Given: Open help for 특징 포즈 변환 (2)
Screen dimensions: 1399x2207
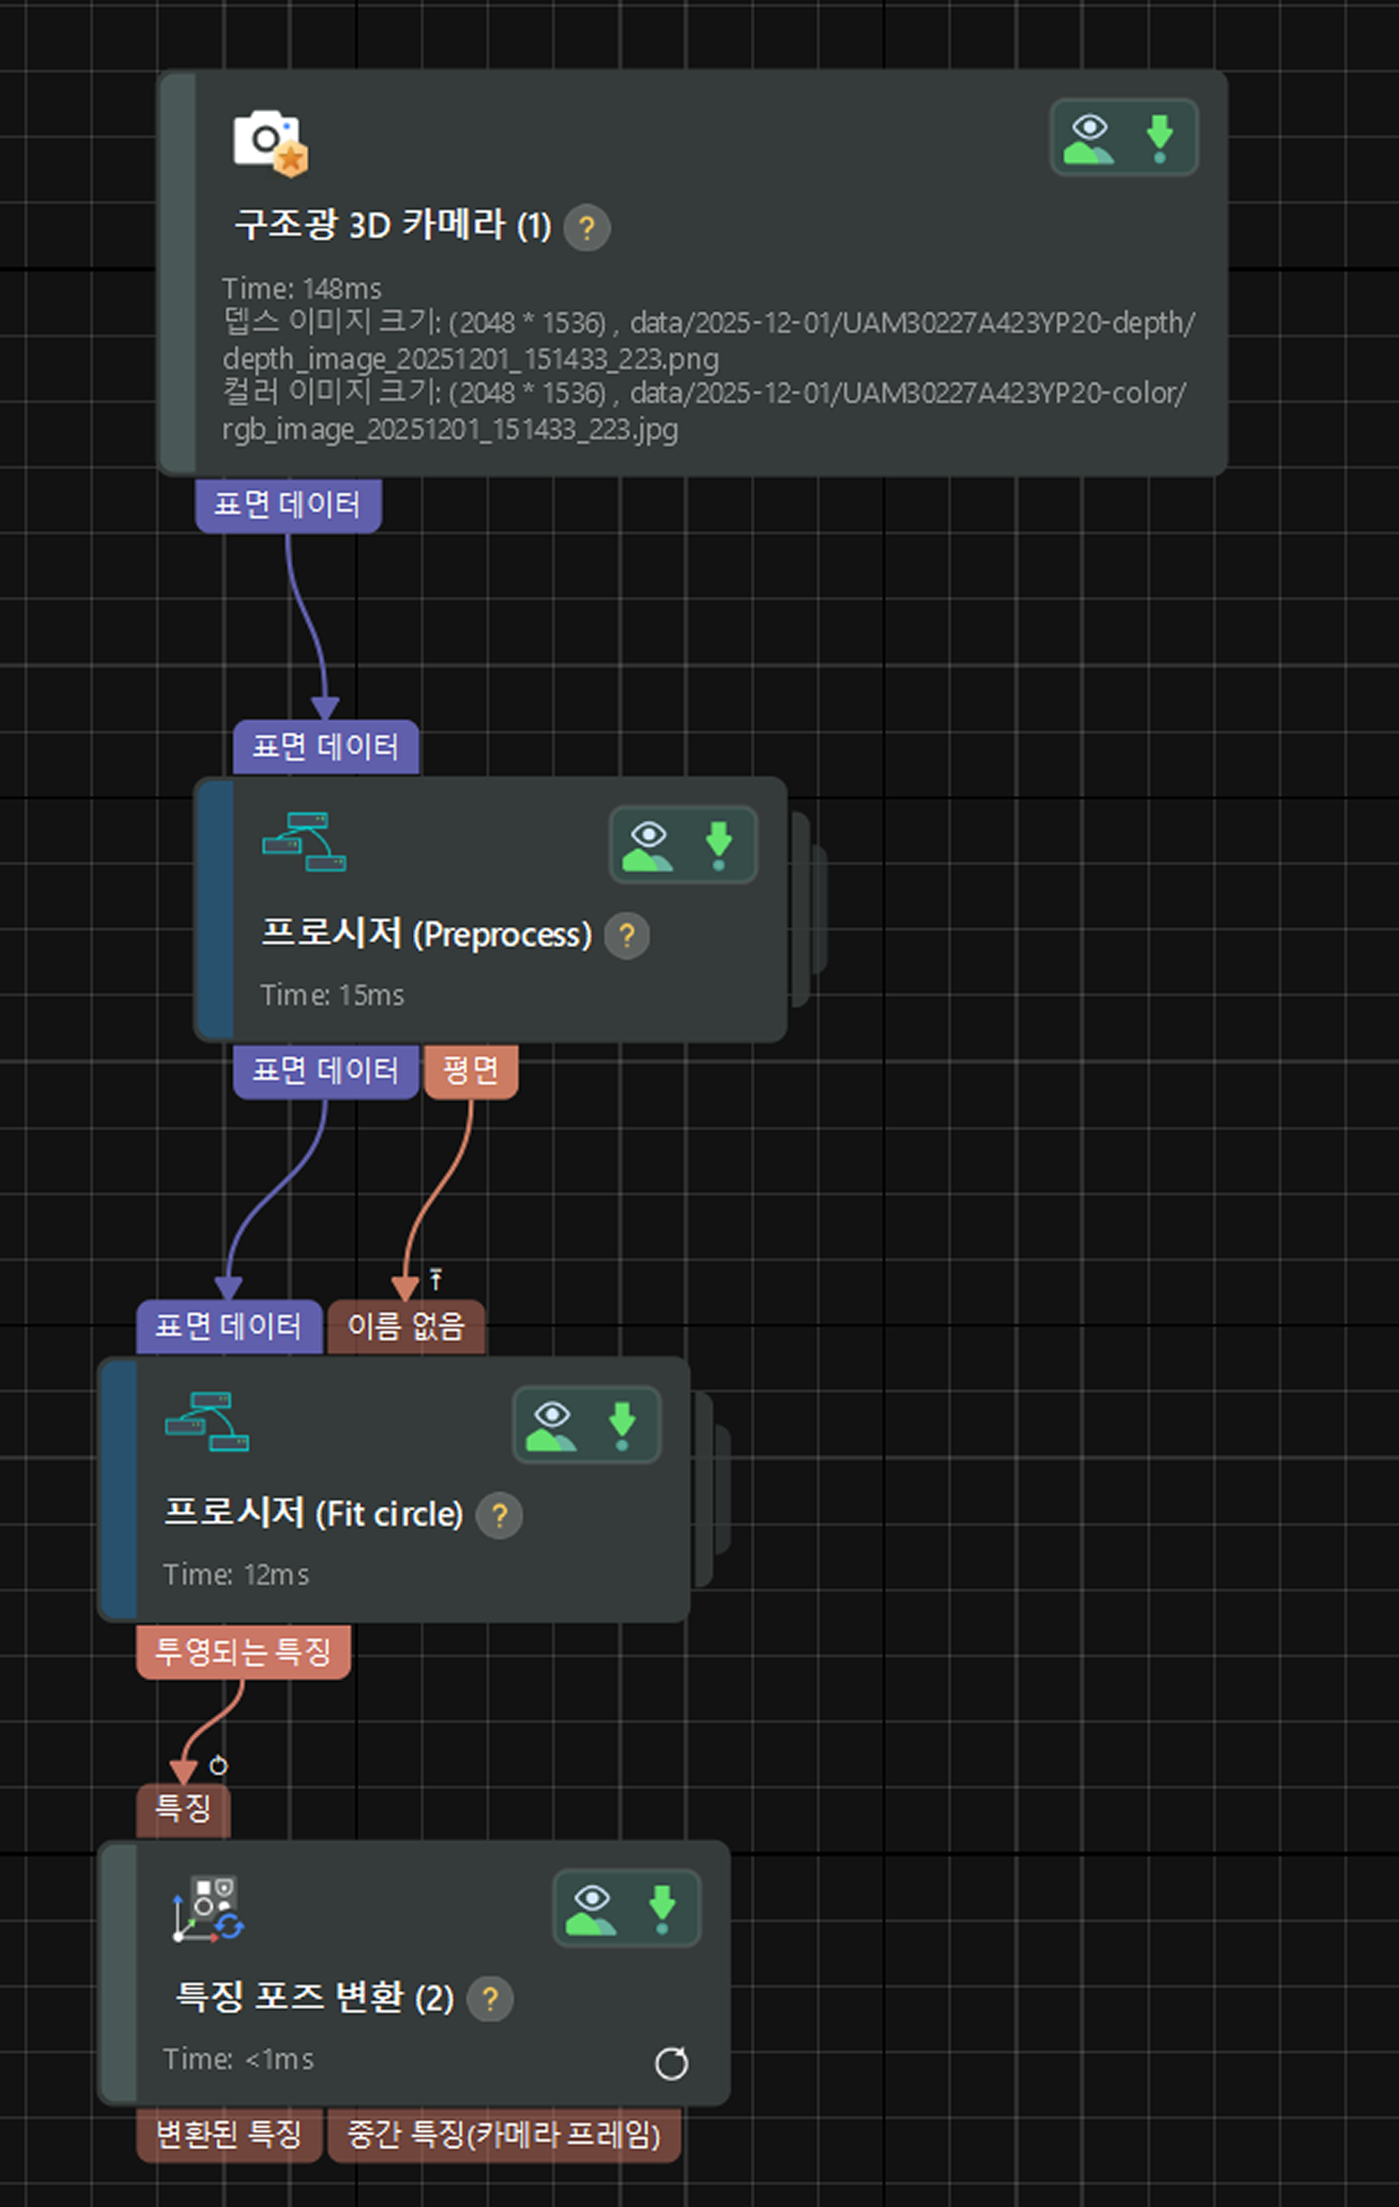Looking at the screenshot, I should [x=490, y=1998].
